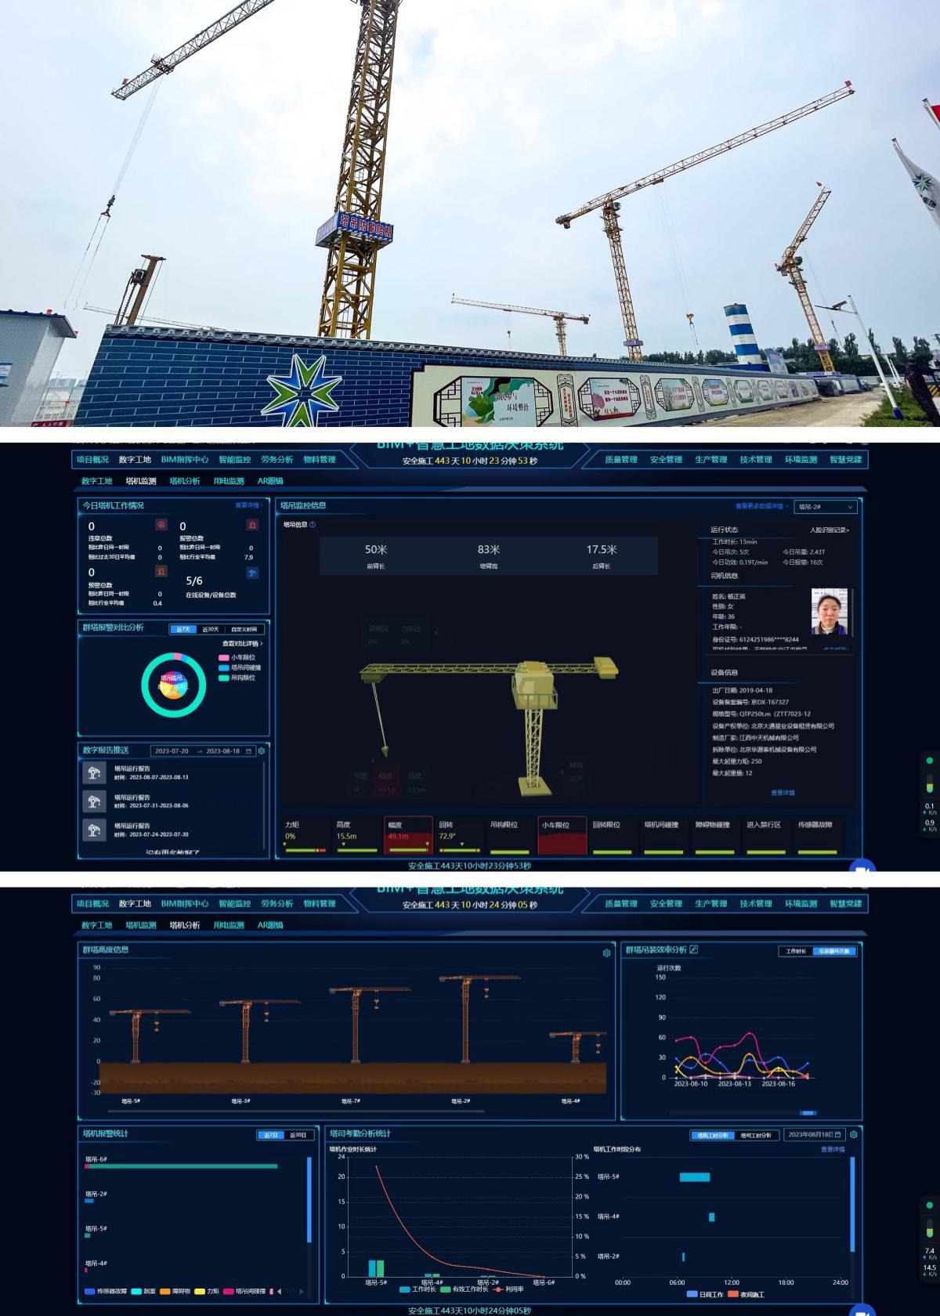Click crane icon of 2023-08-07 塔吊运行报告

click(x=94, y=773)
